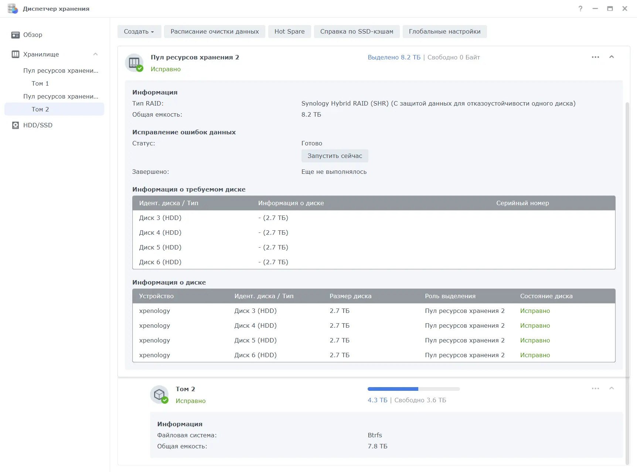Open the Том 2 more options menu
This screenshot has height=472, width=637.
(595, 388)
